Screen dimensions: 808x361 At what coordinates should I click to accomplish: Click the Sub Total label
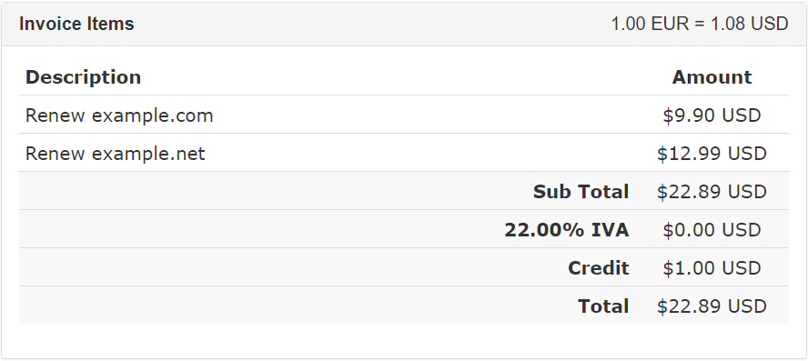pos(581,192)
